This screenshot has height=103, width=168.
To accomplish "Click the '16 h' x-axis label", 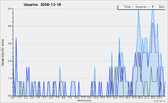I will (x=115, y=97).
